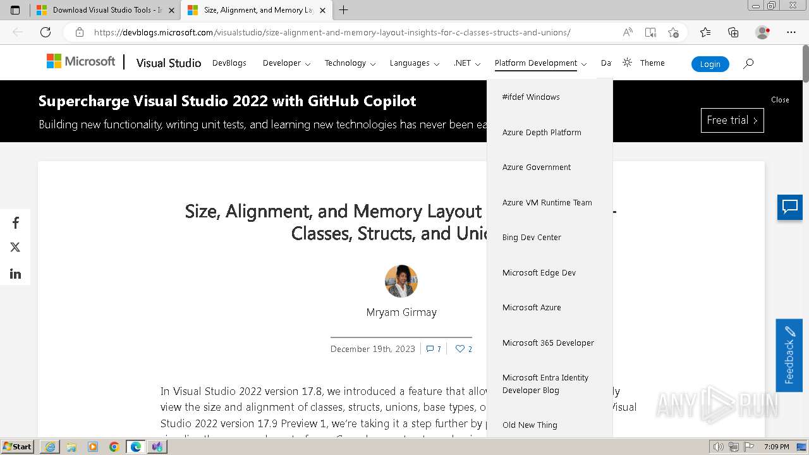Image resolution: width=809 pixels, height=455 pixels.
Task: Select #ifdef Windows menu item
Action: (x=550, y=97)
